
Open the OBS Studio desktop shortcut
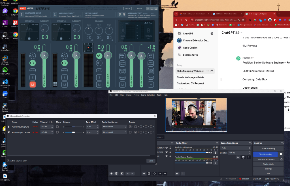coord(5,36)
